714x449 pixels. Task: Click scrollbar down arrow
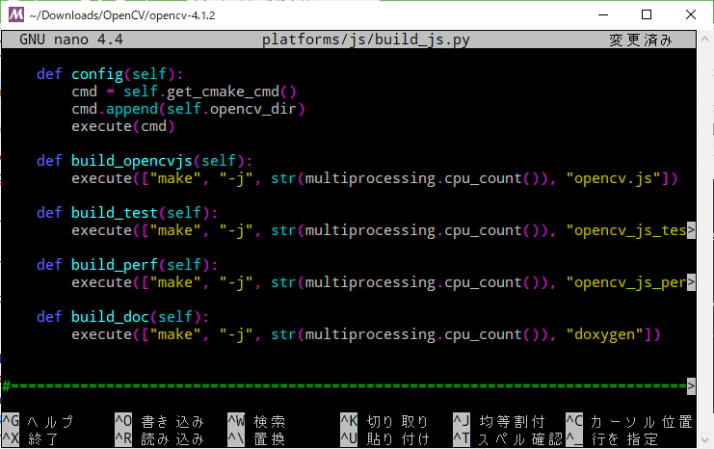(x=705, y=440)
